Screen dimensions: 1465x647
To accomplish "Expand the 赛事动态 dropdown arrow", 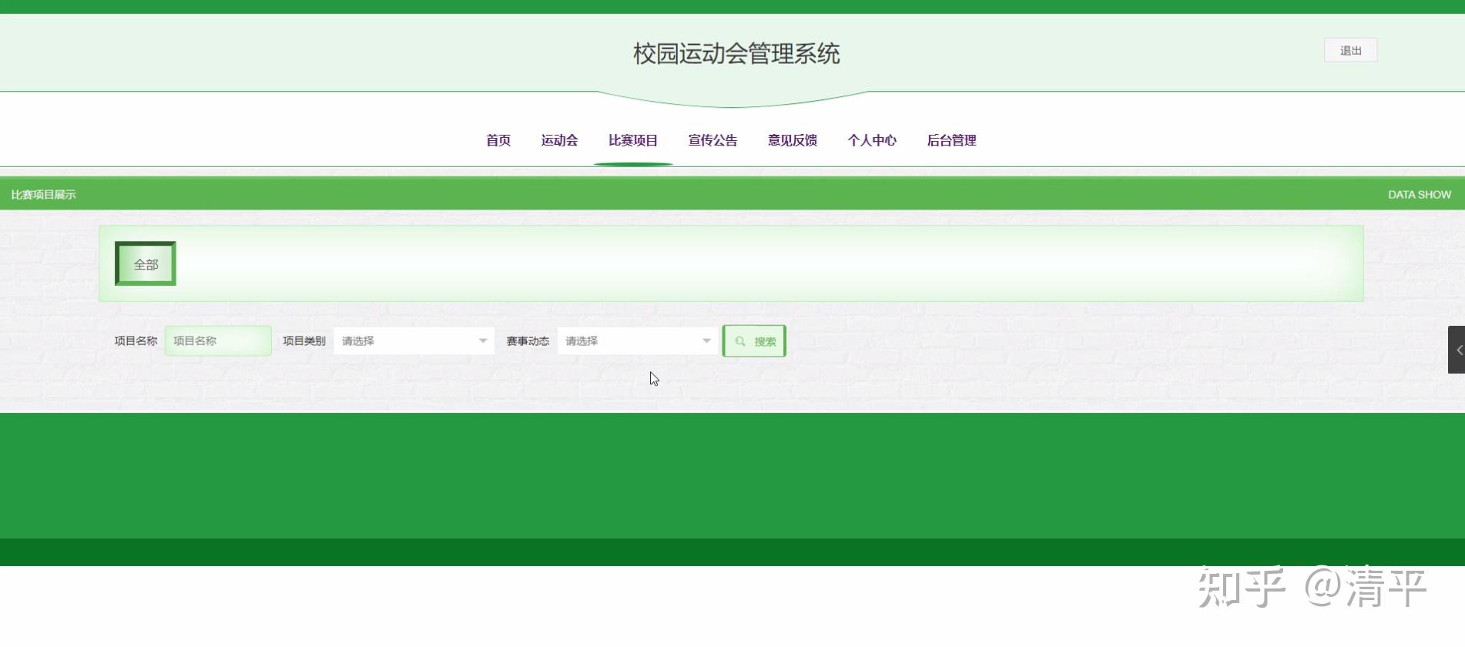I will (x=706, y=340).
